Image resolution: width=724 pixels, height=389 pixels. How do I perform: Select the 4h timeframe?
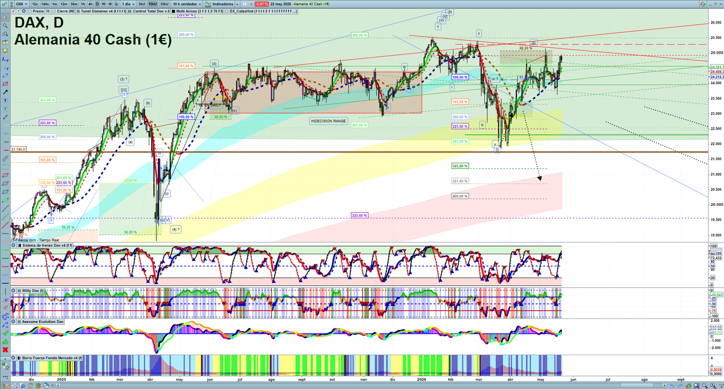[90, 4]
